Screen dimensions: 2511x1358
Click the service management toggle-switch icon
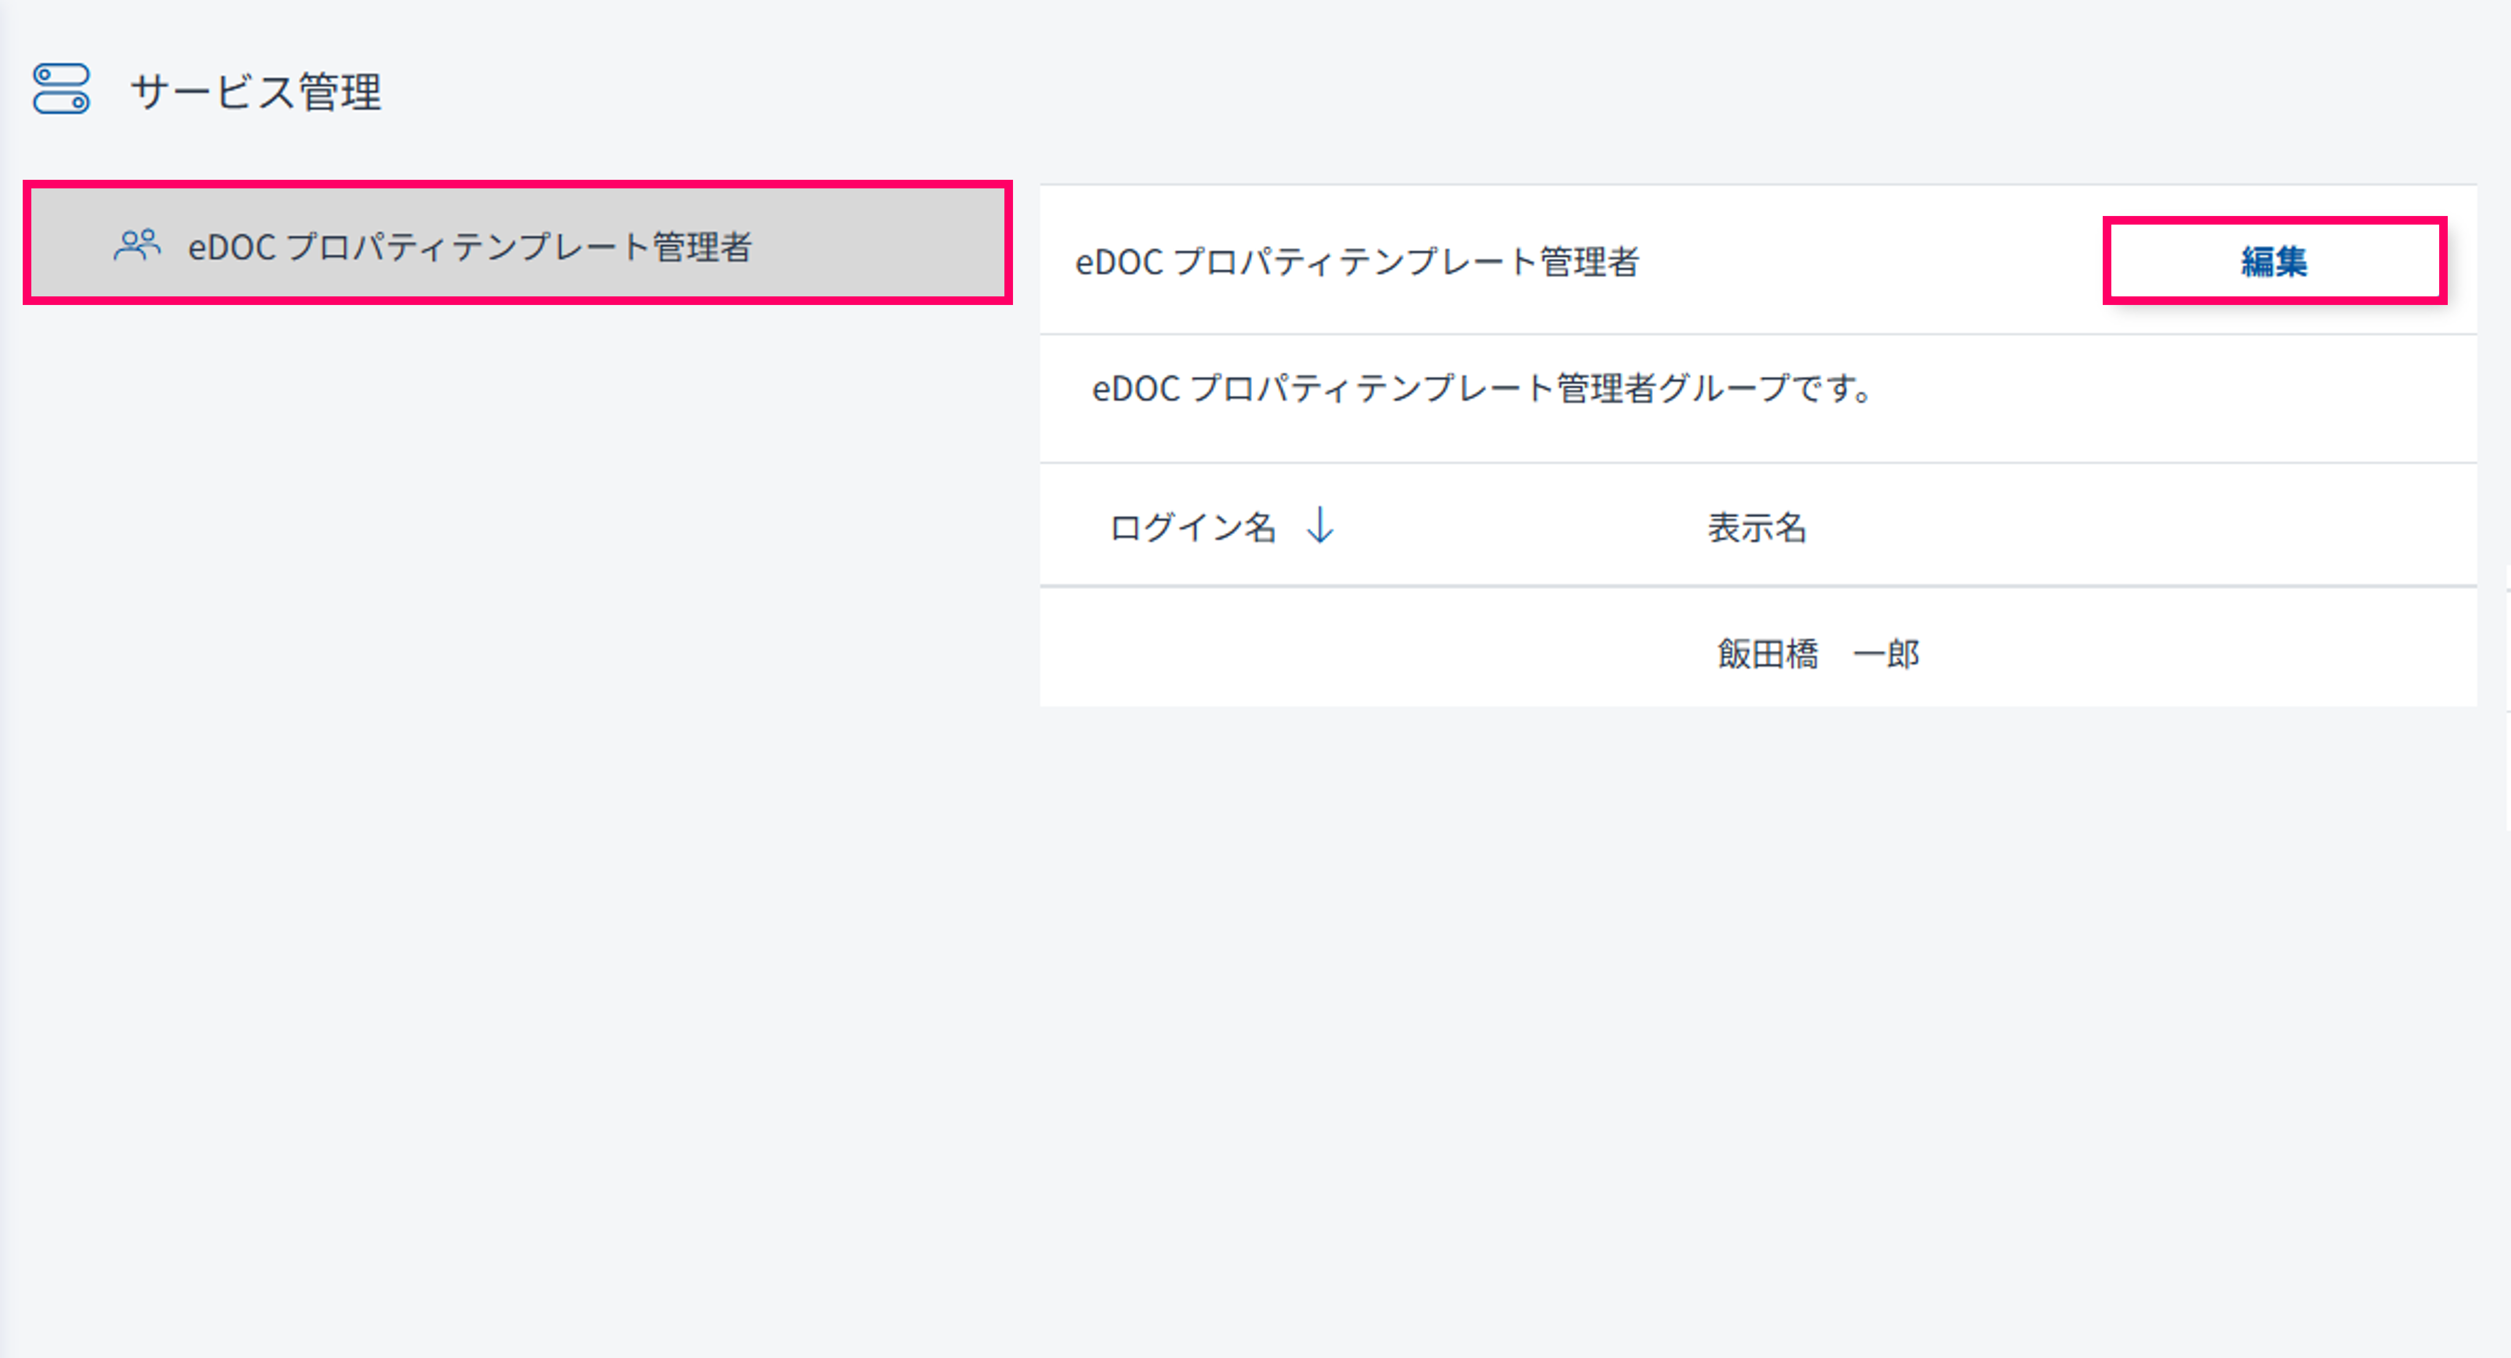click(61, 90)
